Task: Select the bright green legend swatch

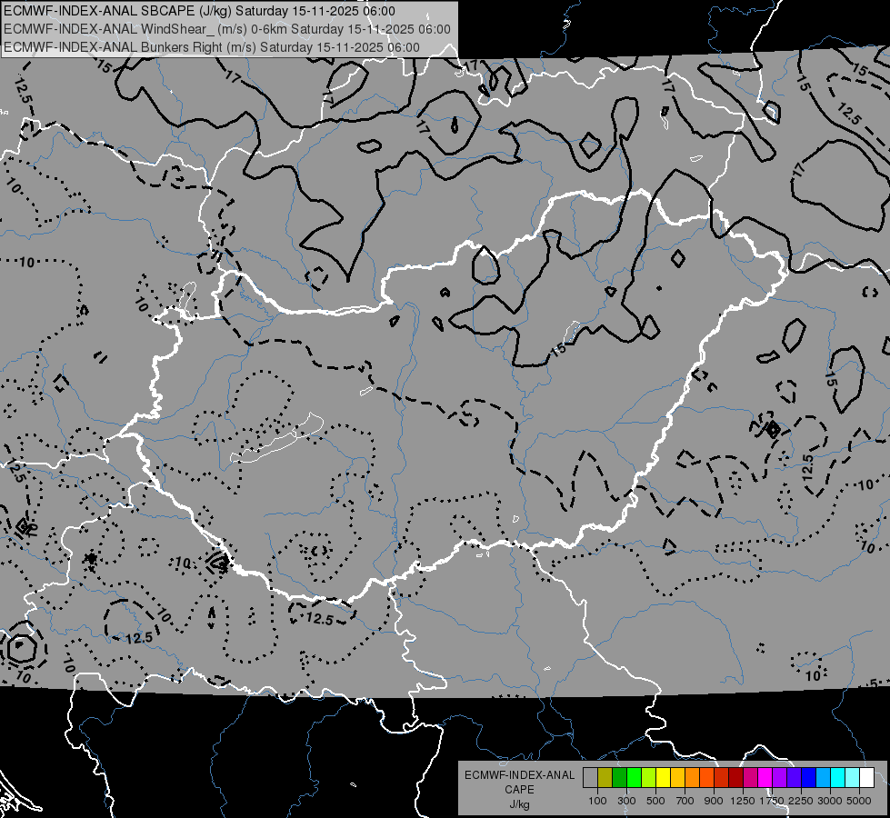Action: point(634,778)
